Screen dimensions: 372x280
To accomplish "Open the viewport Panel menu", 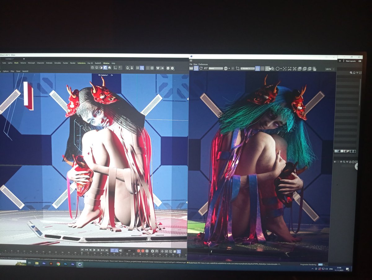I will point(18,71).
